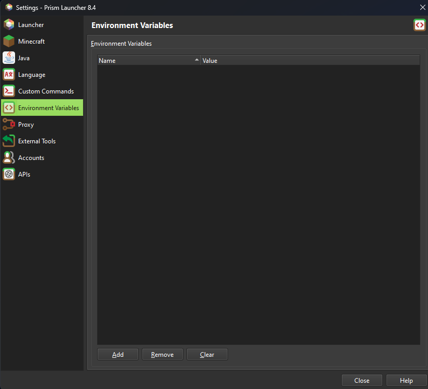The height and width of the screenshot is (389, 428).
Task: Click the Minecraft grass block icon
Action: click(9, 41)
